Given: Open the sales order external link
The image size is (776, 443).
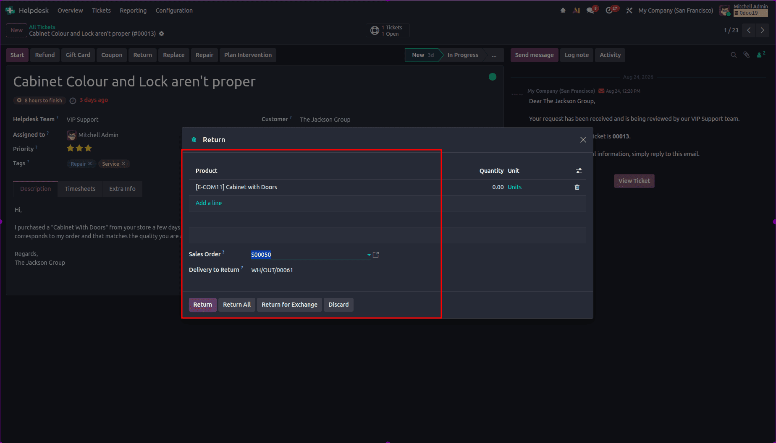Looking at the screenshot, I should (x=376, y=255).
